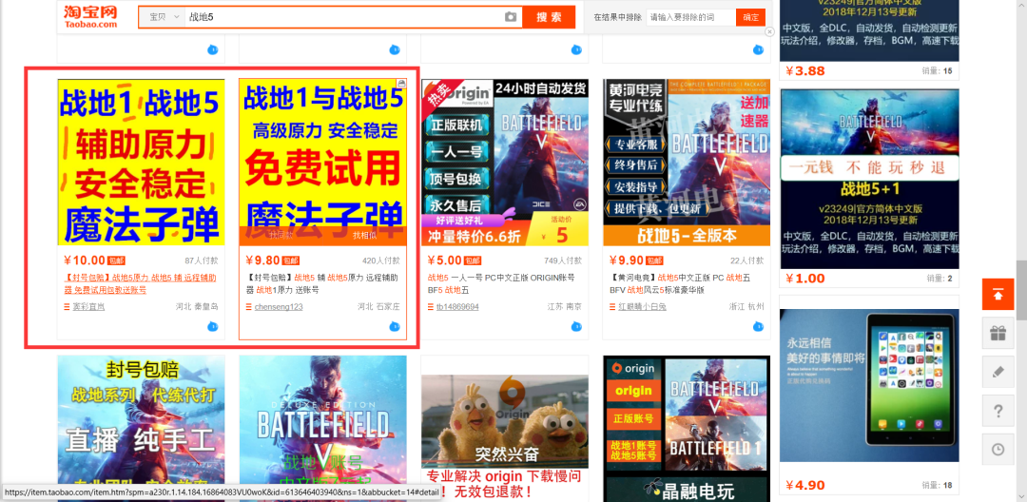Open the 【封号包赔】战地5原力 远程辅助器 免费试用 title link
The height and width of the screenshot is (502, 1027).
pos(140,283)
